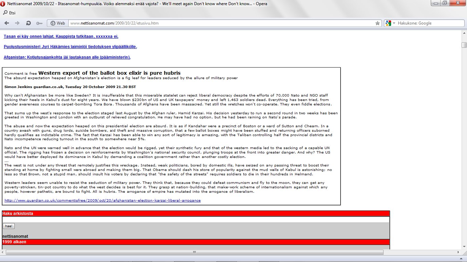
Task: Click the Forward navigation arrow
Action: pyautogui.click(x=17, y=23)
